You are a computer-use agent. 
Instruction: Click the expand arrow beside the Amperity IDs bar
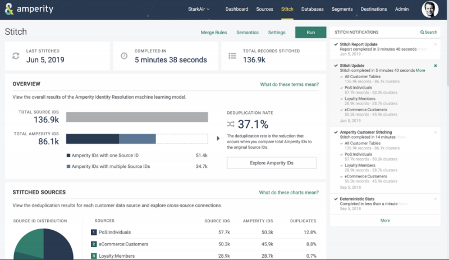point(218,139)
